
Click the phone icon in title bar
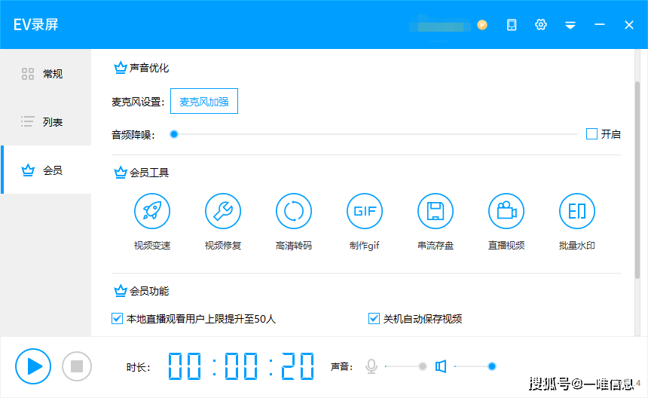512,25
